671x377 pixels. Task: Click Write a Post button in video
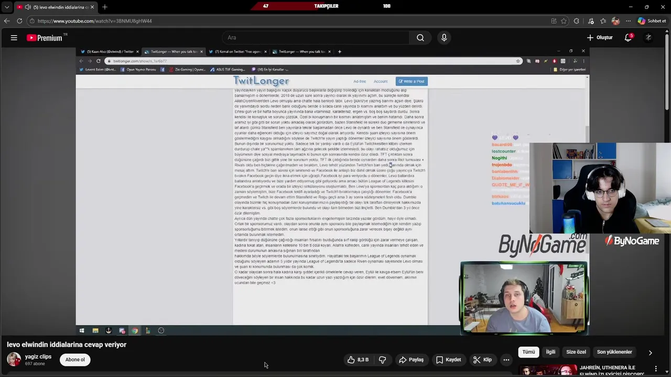(412, 81)
